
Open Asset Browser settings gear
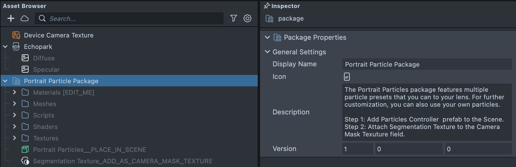[x=247, y=19]
